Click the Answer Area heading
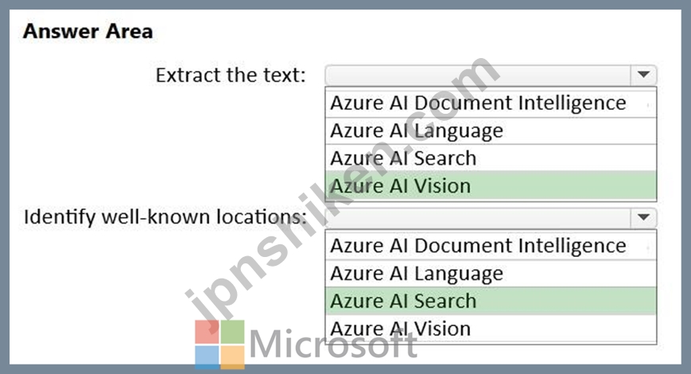 click(88, 31)
